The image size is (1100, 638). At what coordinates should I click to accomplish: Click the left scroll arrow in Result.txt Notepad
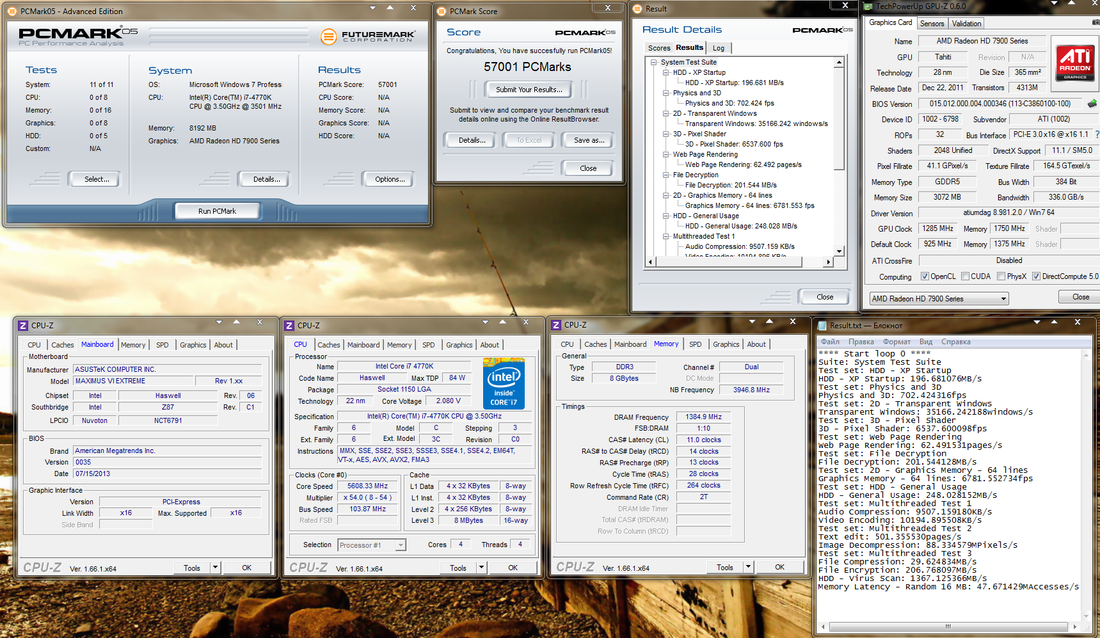[x=823, y=626]
